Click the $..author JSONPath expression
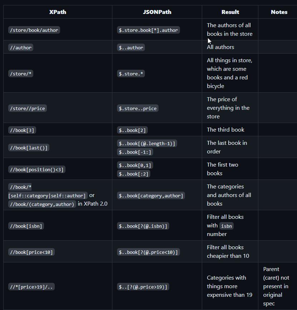 point(131,48)
